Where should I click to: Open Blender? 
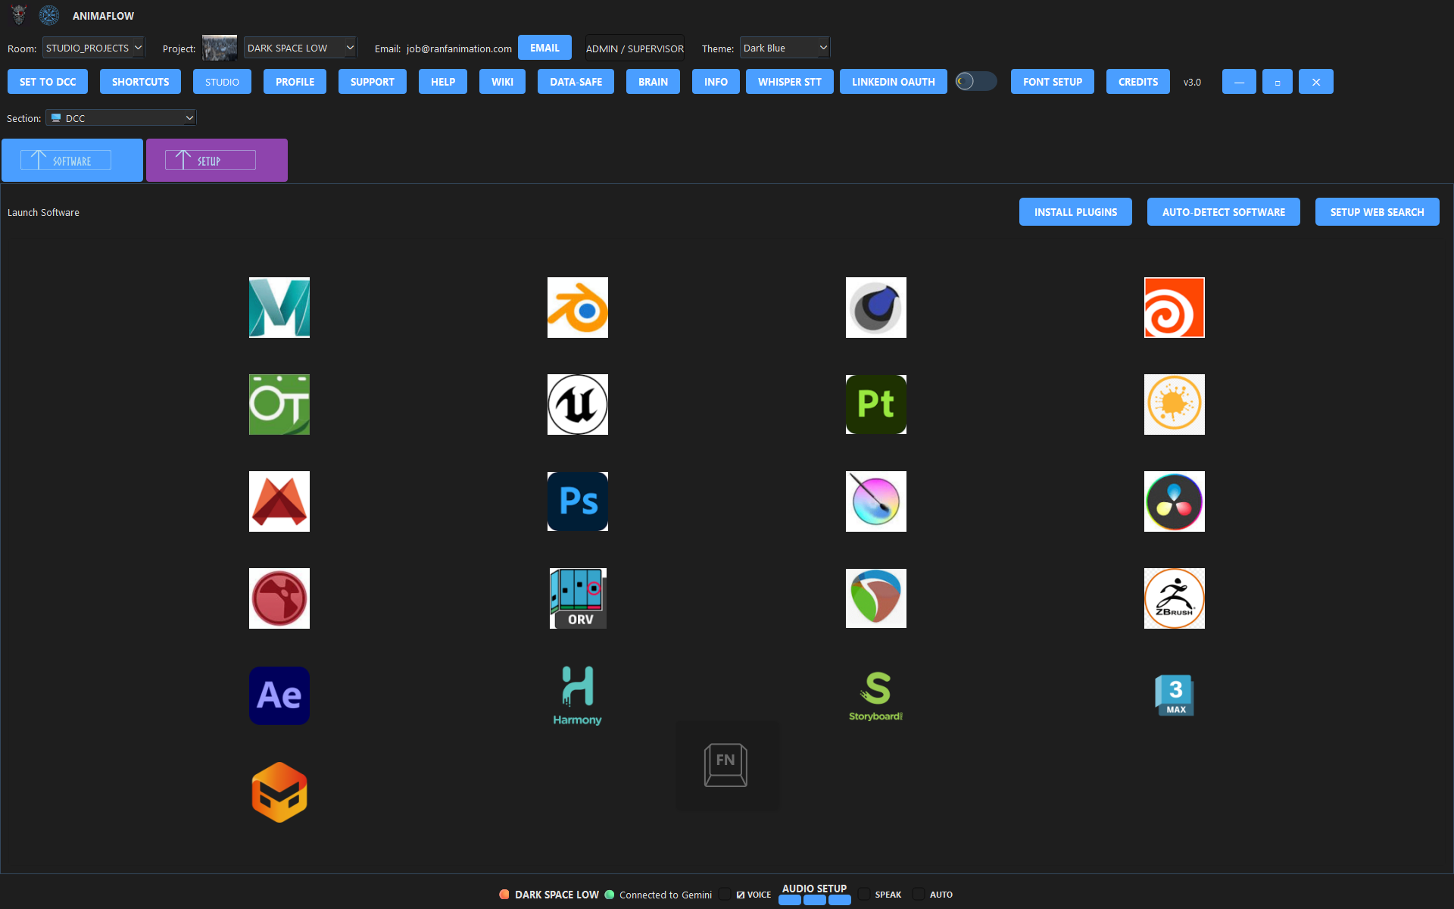(577, 307)
